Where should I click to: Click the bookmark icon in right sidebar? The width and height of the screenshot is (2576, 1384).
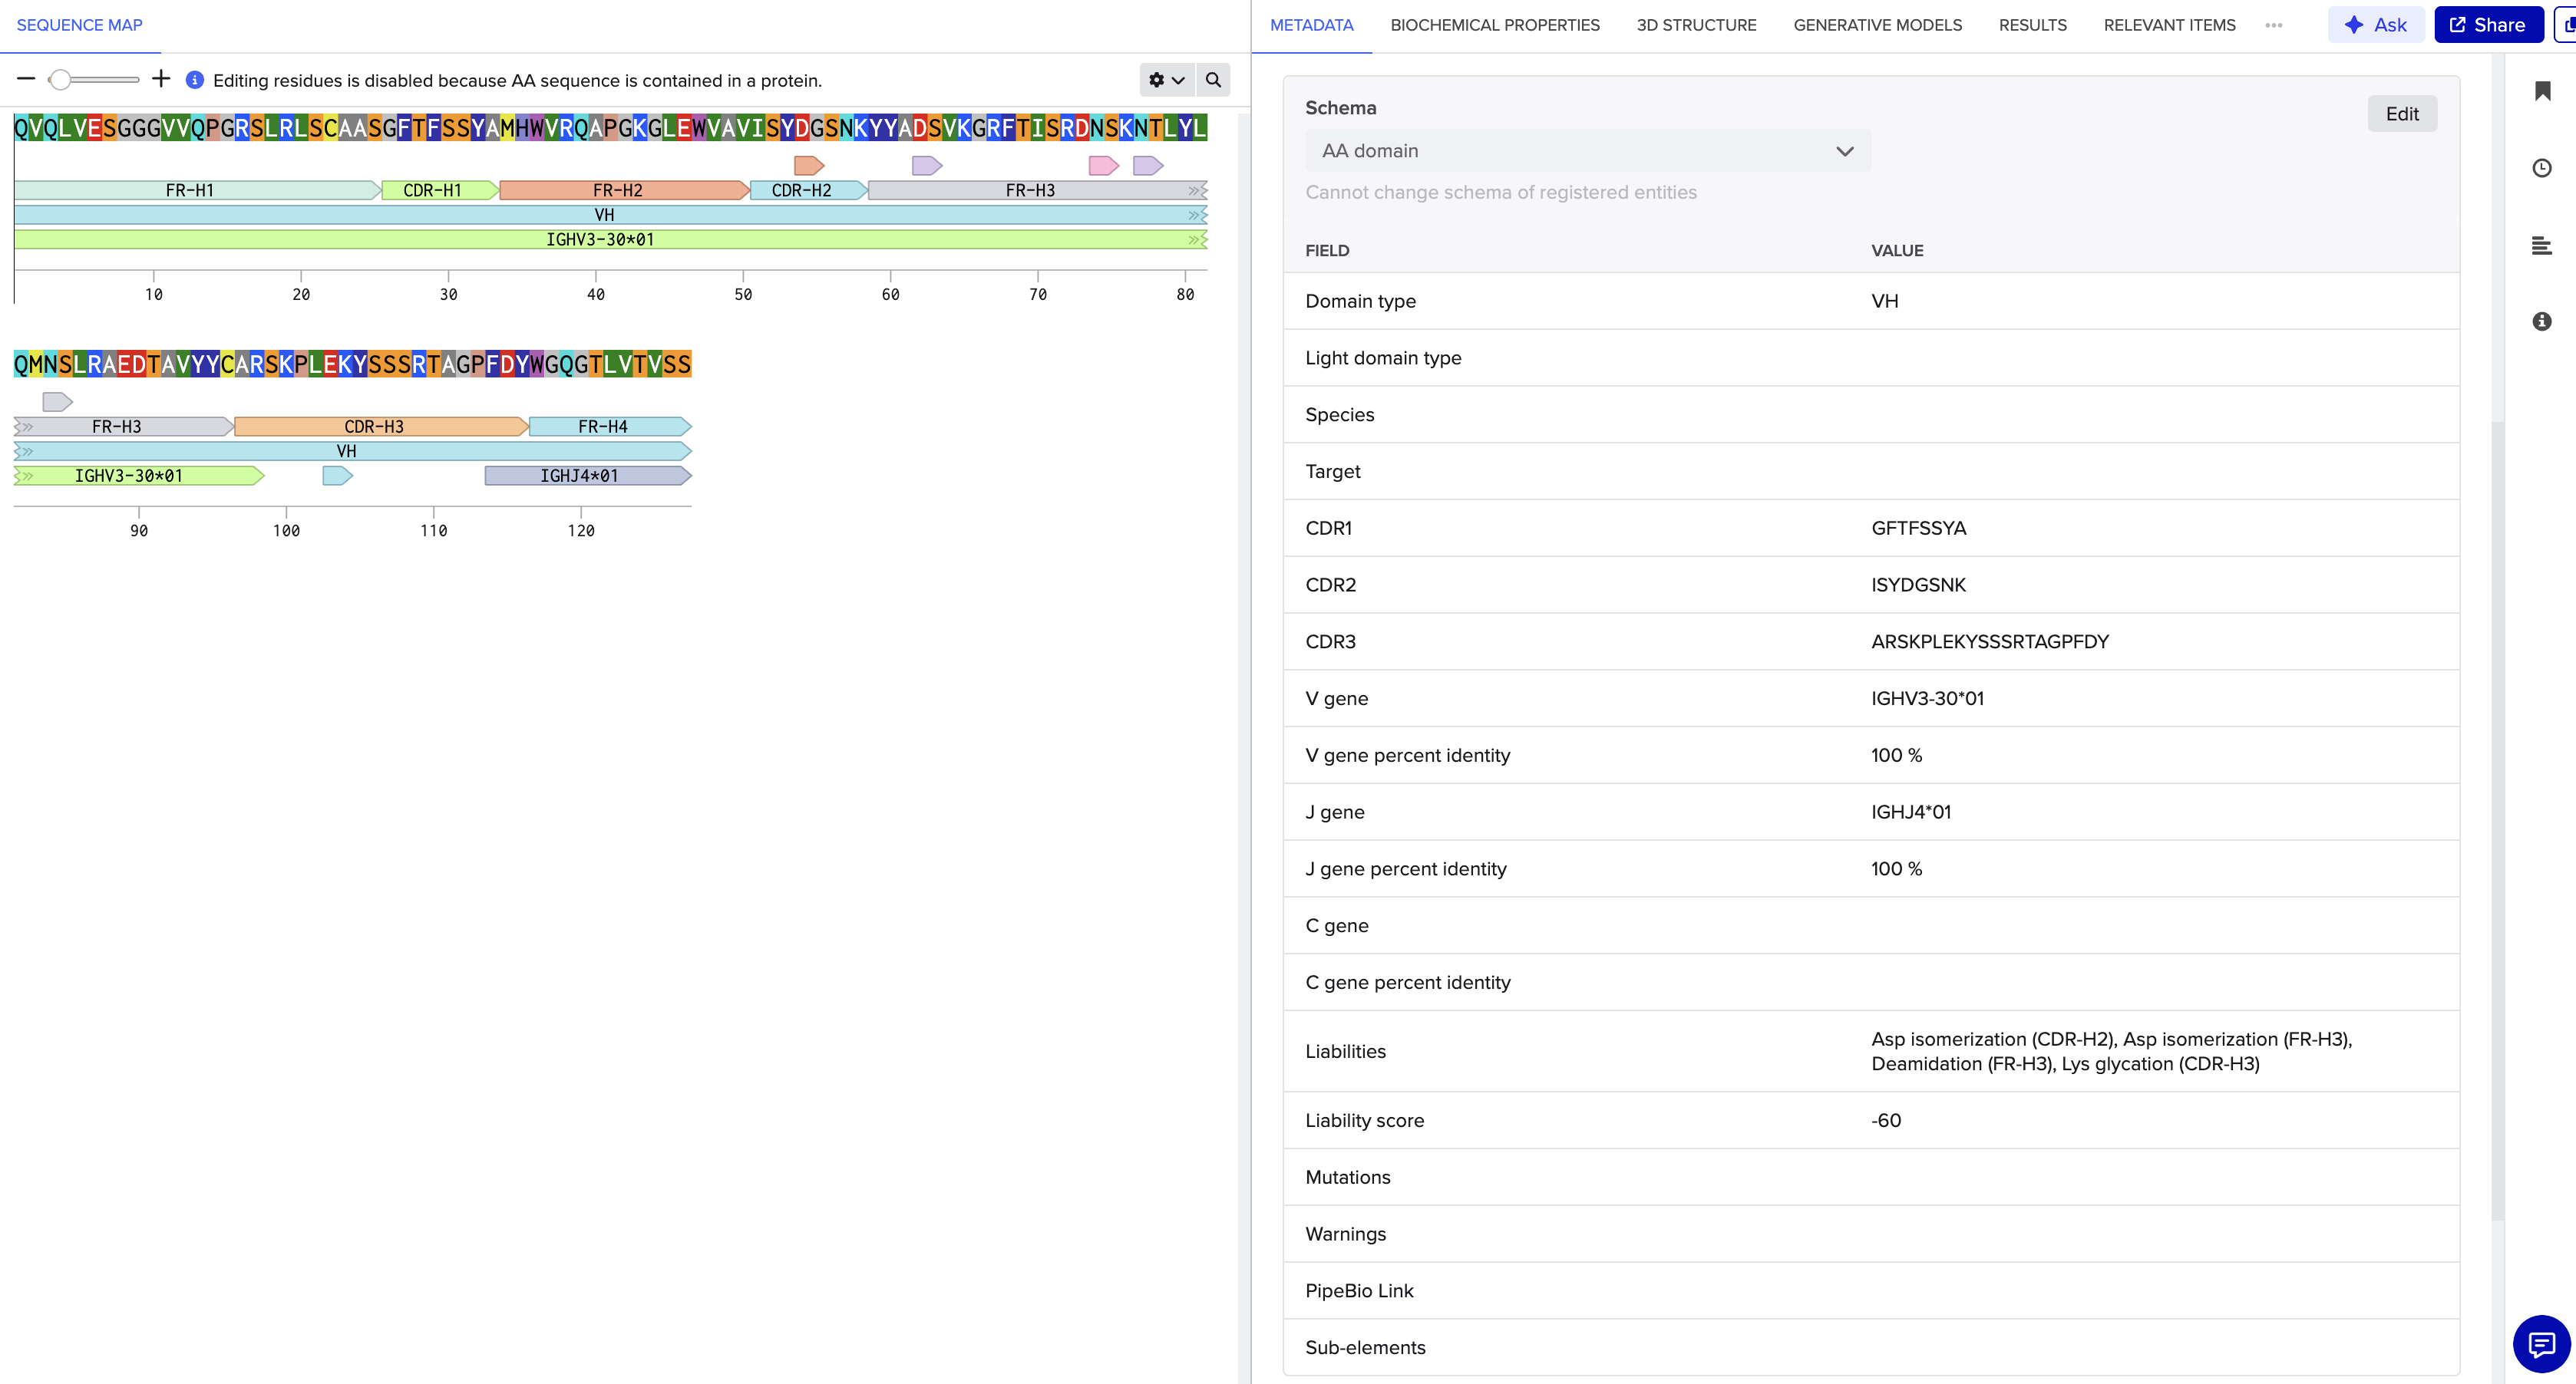tap(2542, 91)
